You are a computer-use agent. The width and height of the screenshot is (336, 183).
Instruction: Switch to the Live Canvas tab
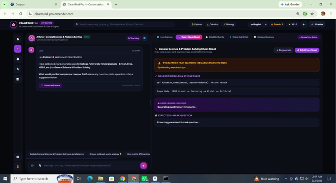pos(164,37)
